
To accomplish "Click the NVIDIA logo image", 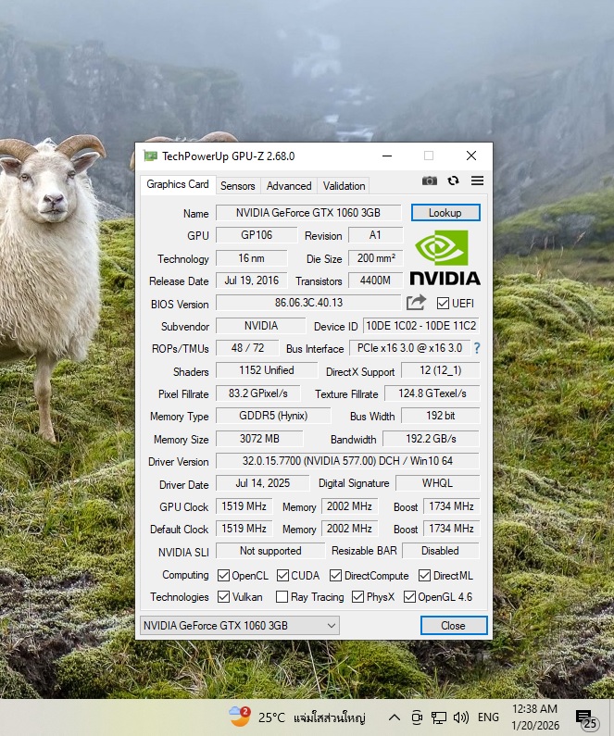I will 445,257.
